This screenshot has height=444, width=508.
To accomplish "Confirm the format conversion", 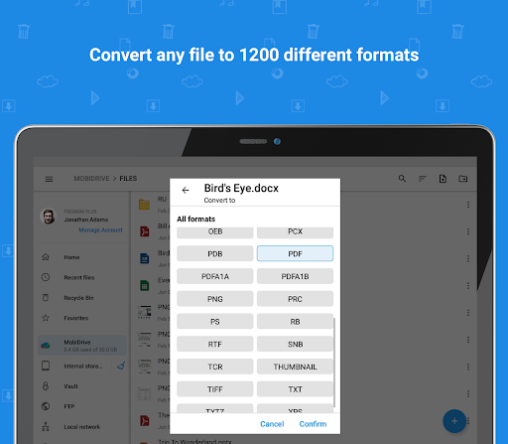I will coord(313,424).
